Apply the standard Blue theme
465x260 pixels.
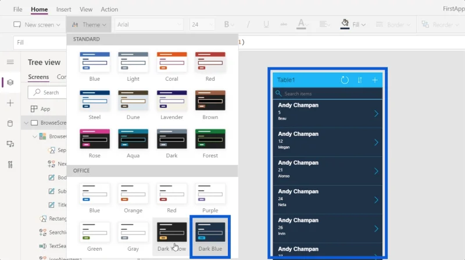[95, 67]
